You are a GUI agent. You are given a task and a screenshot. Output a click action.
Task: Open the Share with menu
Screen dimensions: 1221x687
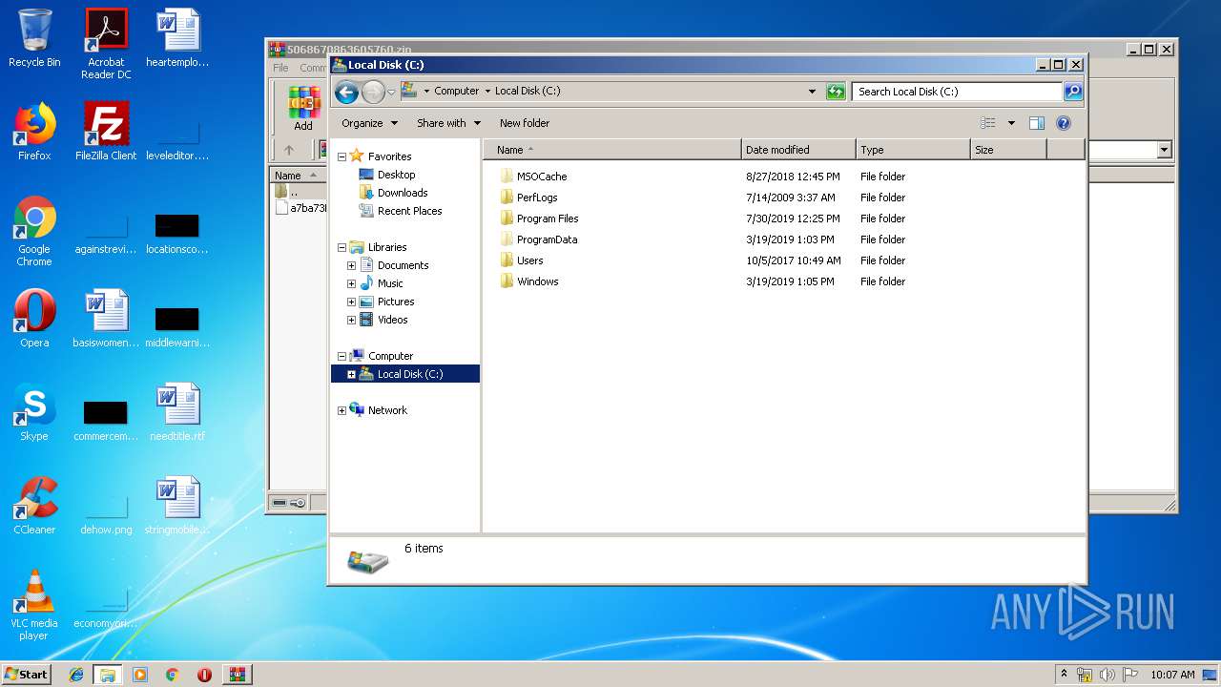[x=448, y=123]
